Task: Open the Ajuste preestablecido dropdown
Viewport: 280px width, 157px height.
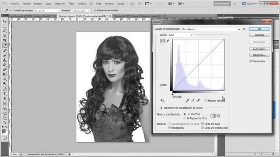Action: [x=211, y=29]
